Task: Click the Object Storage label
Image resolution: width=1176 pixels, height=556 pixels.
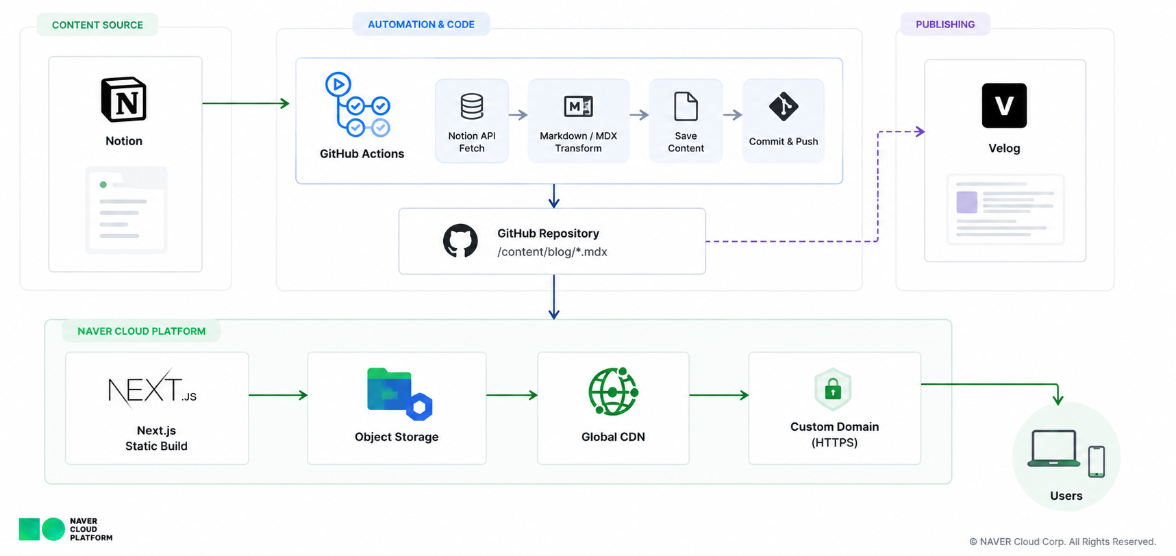Action: tap(397, 437)
